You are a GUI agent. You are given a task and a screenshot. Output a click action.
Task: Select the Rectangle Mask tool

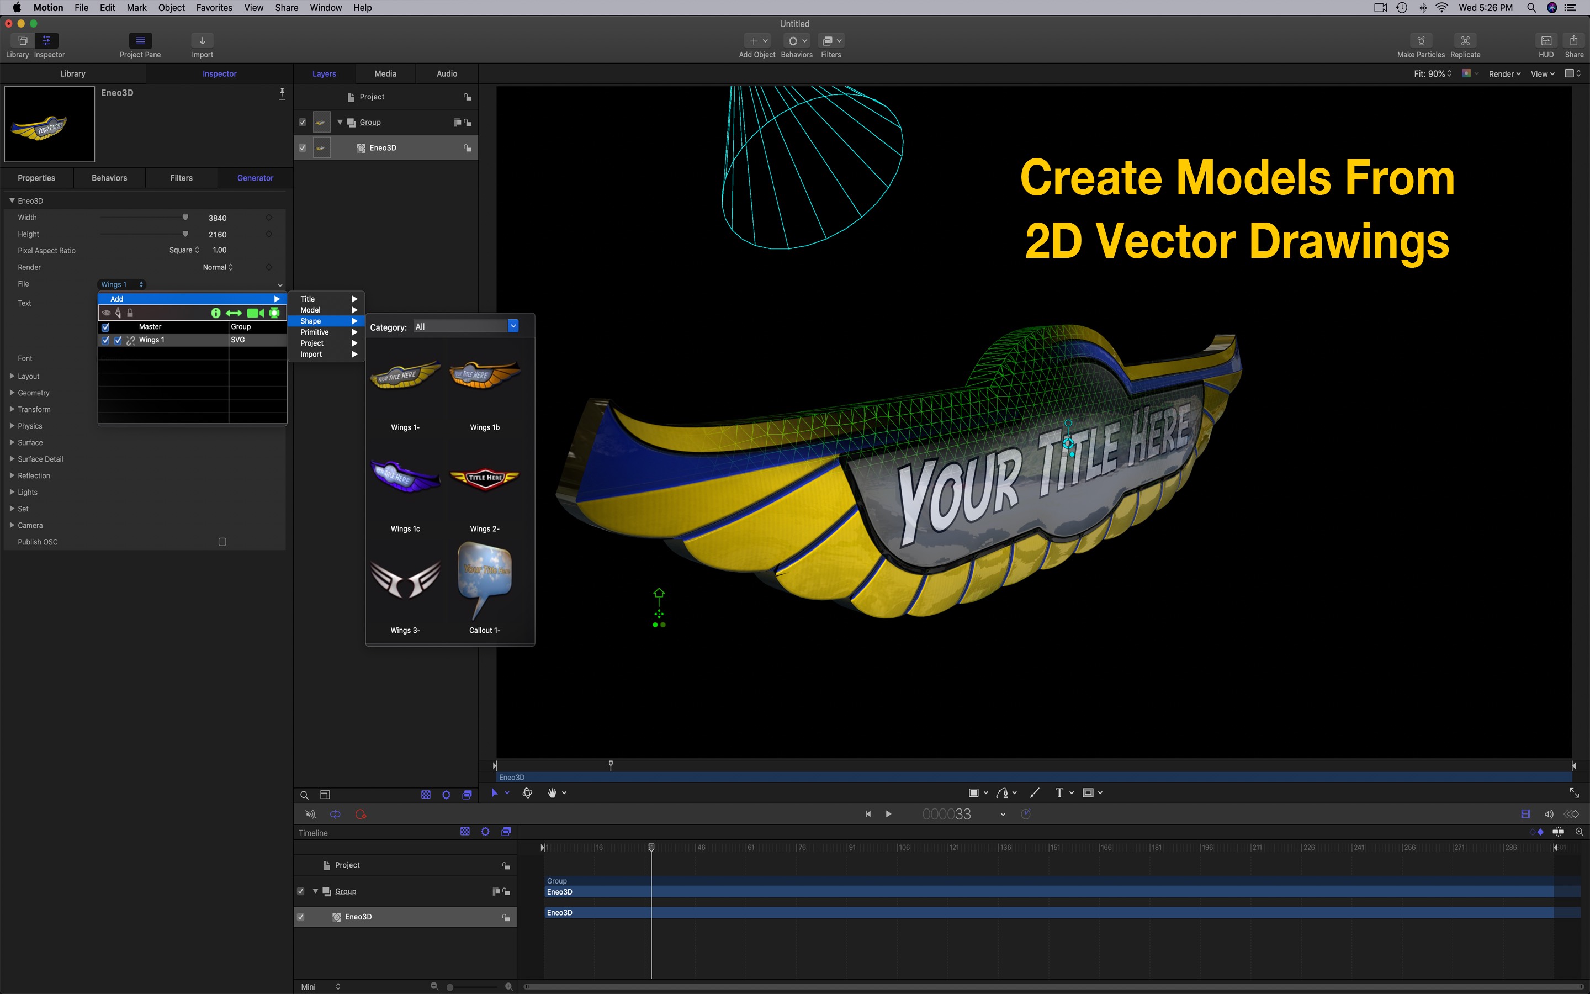pos(1088,793)
